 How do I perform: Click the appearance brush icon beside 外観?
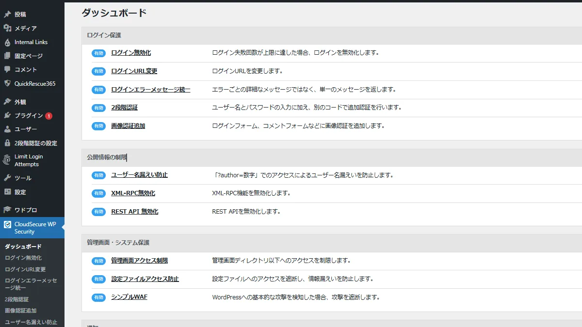[x=7, y=102]
